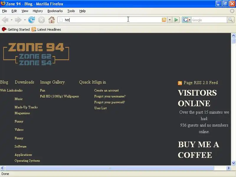Screen dimensions: 236x177
Task: Open the Megamixes link
Action: 22,113
